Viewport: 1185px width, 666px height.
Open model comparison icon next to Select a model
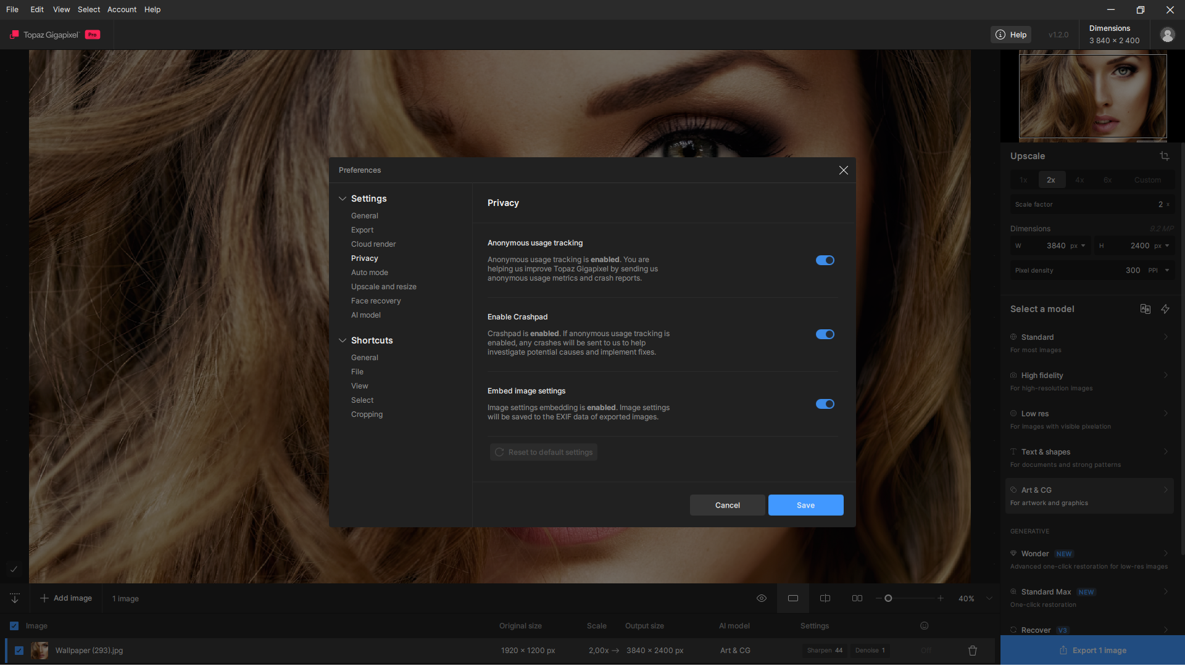[x=1145, y=309]
